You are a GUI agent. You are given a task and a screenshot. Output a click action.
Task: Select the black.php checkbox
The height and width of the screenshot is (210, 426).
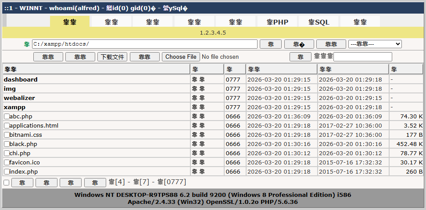[7, 144]
